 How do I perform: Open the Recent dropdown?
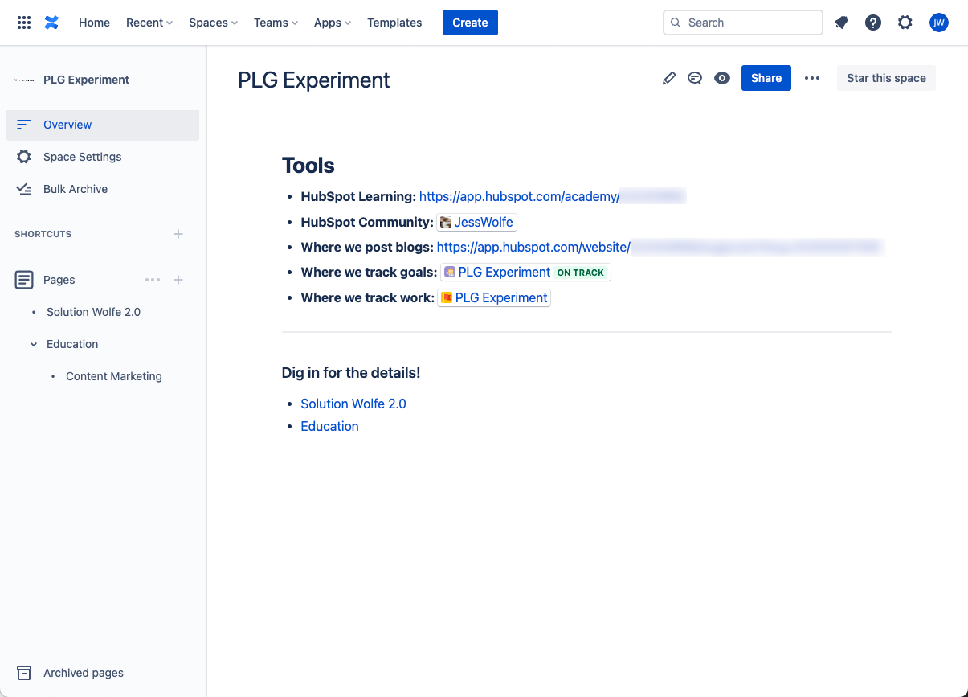pos(149,23)
